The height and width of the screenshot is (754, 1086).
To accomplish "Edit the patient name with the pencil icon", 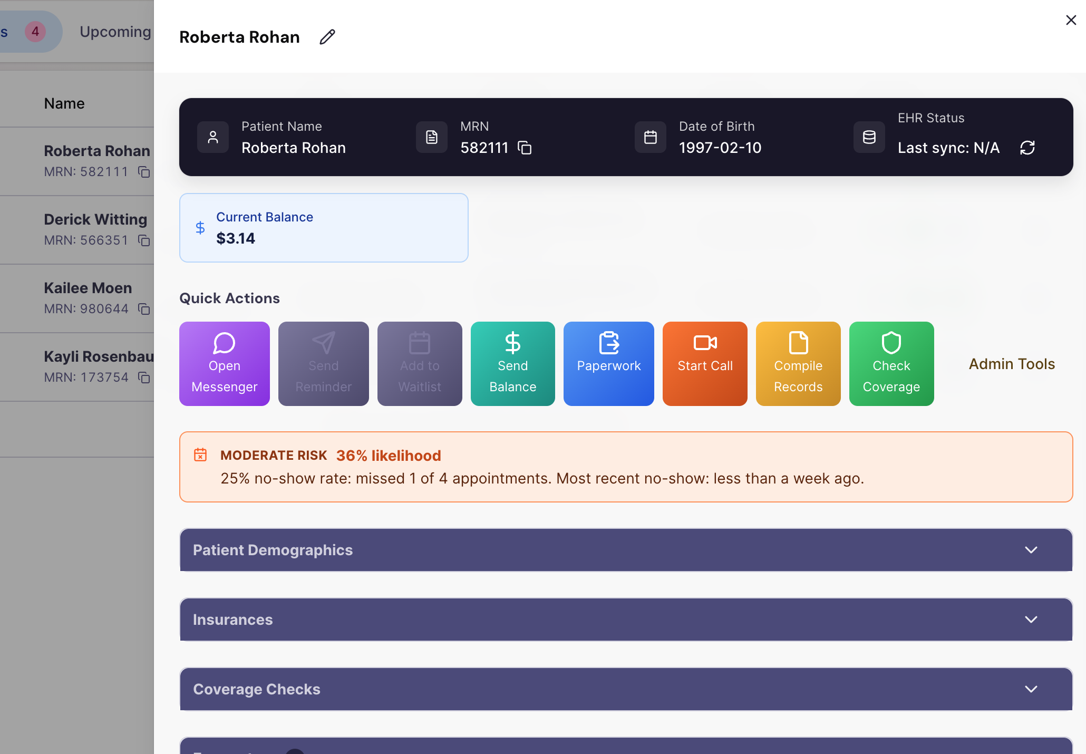I will pos(327,37).
